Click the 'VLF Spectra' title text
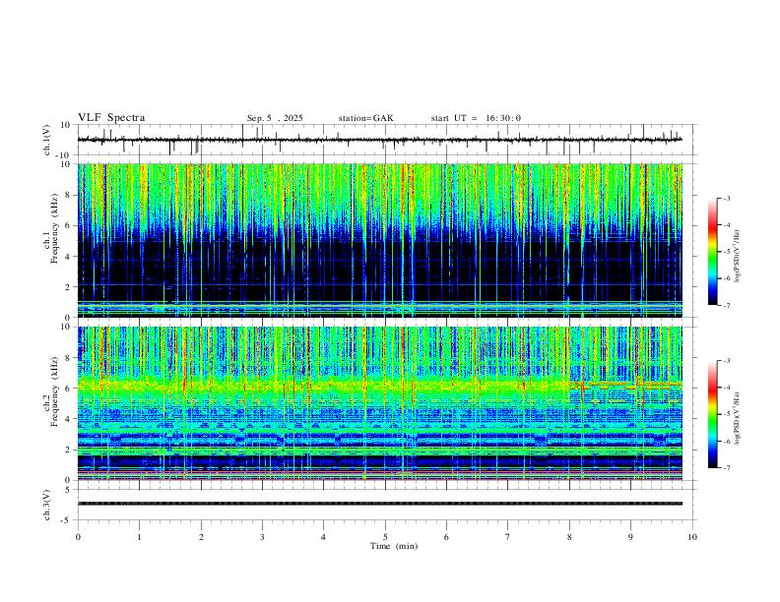Viewport: 780px width, 602px height. click(x=111, y=118)
